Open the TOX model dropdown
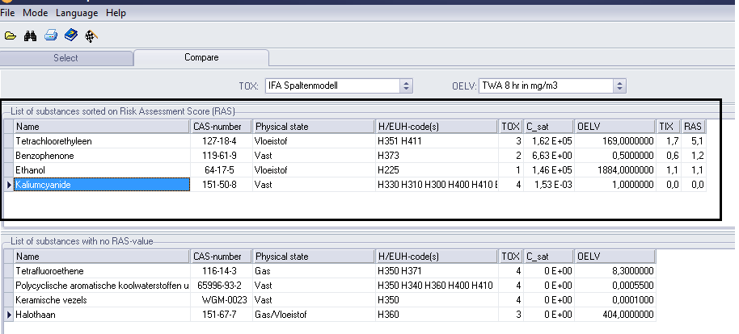Image resolution: width=739 pixels, height=334 pixels. coord(406,86)
